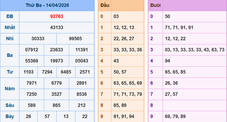Select second prize number 30333
This screenshot has width=227, height=122.
coord(38,39)
